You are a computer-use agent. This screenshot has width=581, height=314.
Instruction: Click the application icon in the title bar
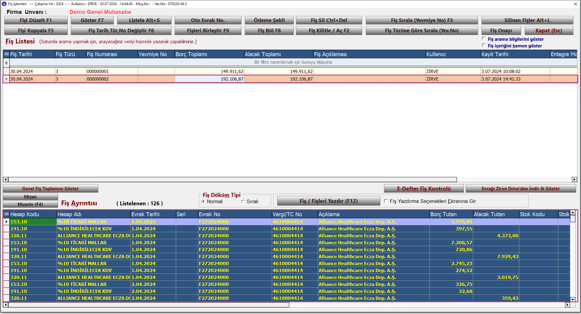[x=4, y=4]
